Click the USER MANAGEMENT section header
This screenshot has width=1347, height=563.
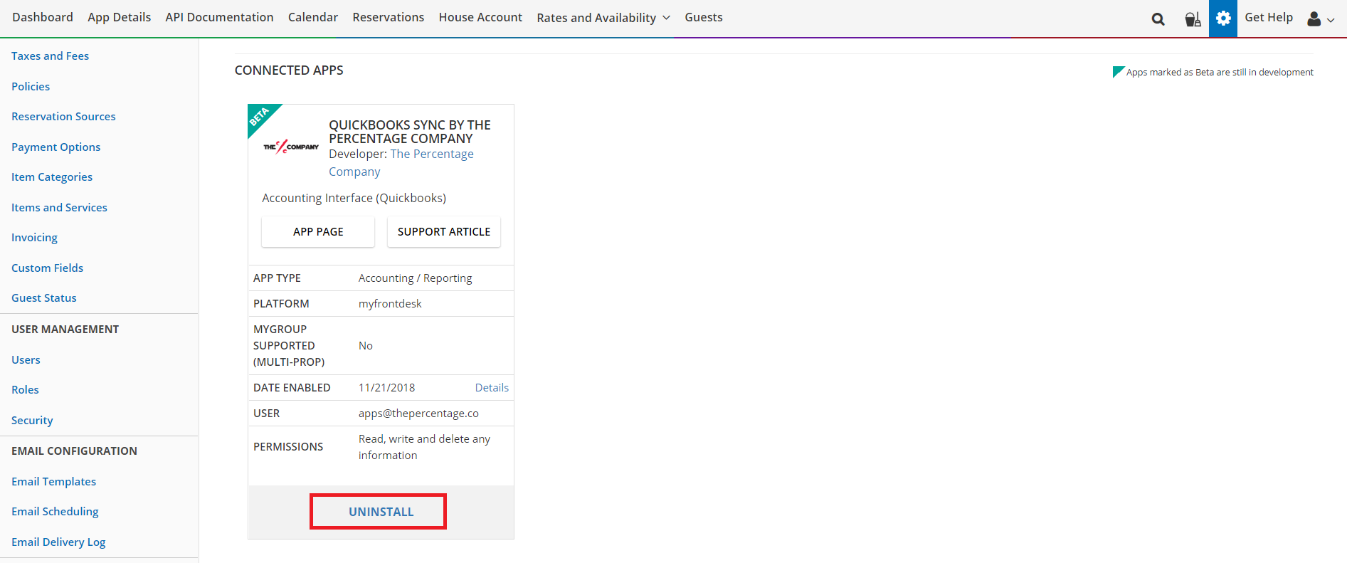[x=65, y=330]
